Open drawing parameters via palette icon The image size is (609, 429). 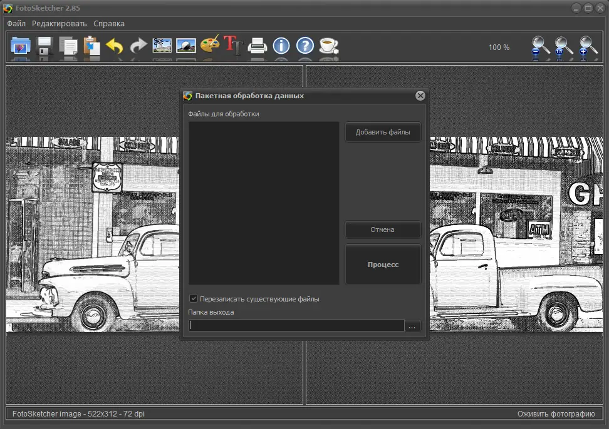click(210, 46)
